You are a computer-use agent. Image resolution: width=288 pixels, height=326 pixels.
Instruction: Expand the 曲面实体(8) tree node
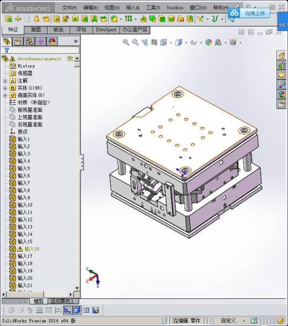click(5, 95)
